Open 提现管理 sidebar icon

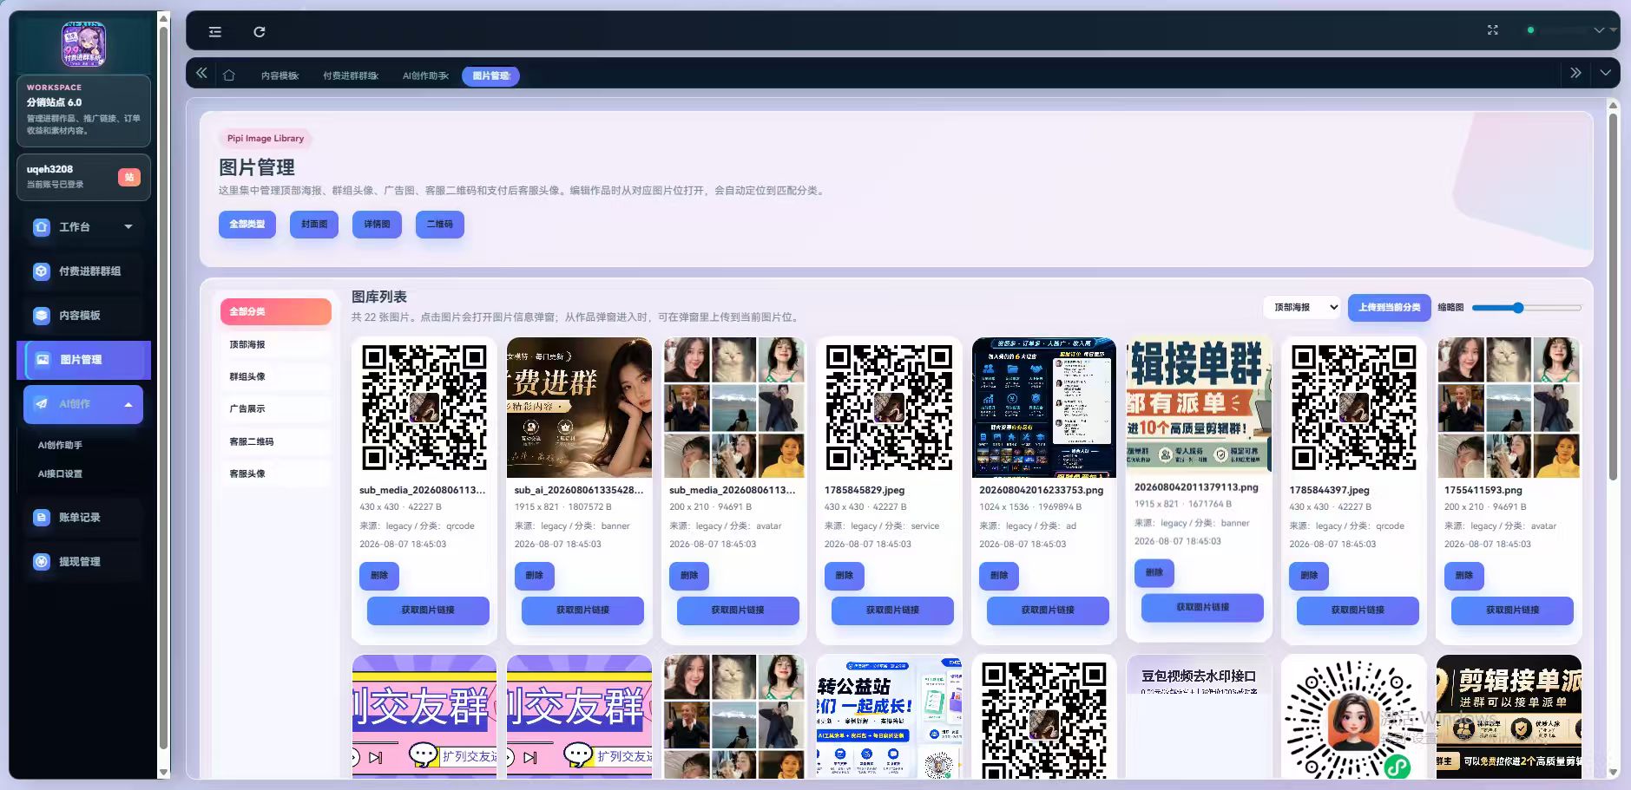[42, 562]
